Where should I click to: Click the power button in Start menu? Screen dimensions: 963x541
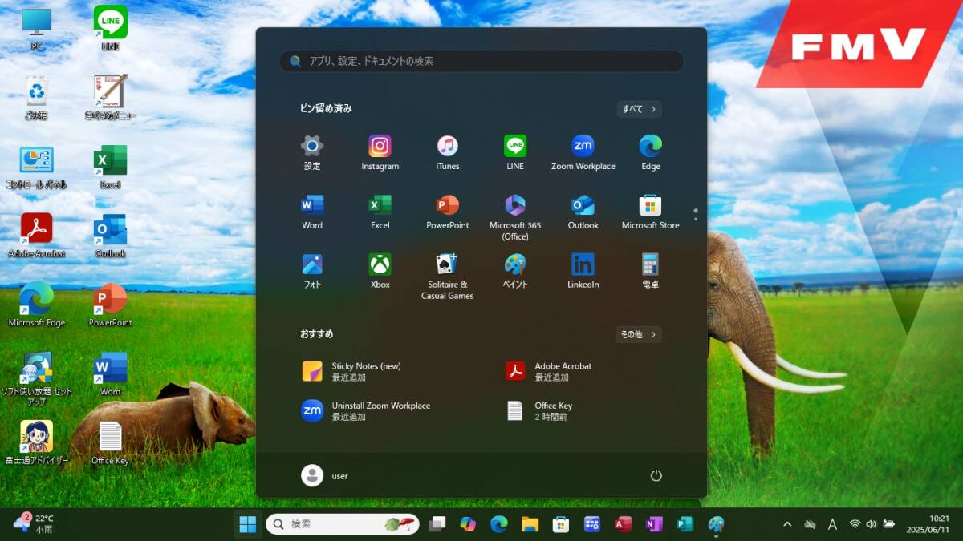656,476
